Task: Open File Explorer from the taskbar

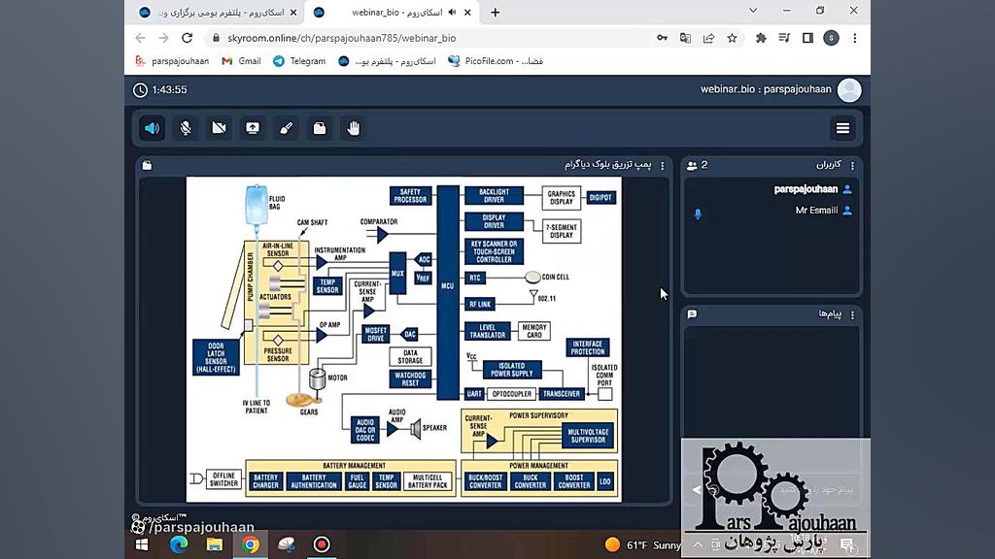Action: (x=215, y=544)
